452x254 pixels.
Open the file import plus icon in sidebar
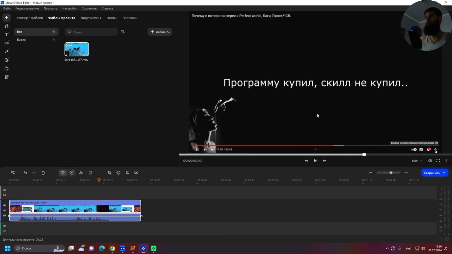point(6,18)
